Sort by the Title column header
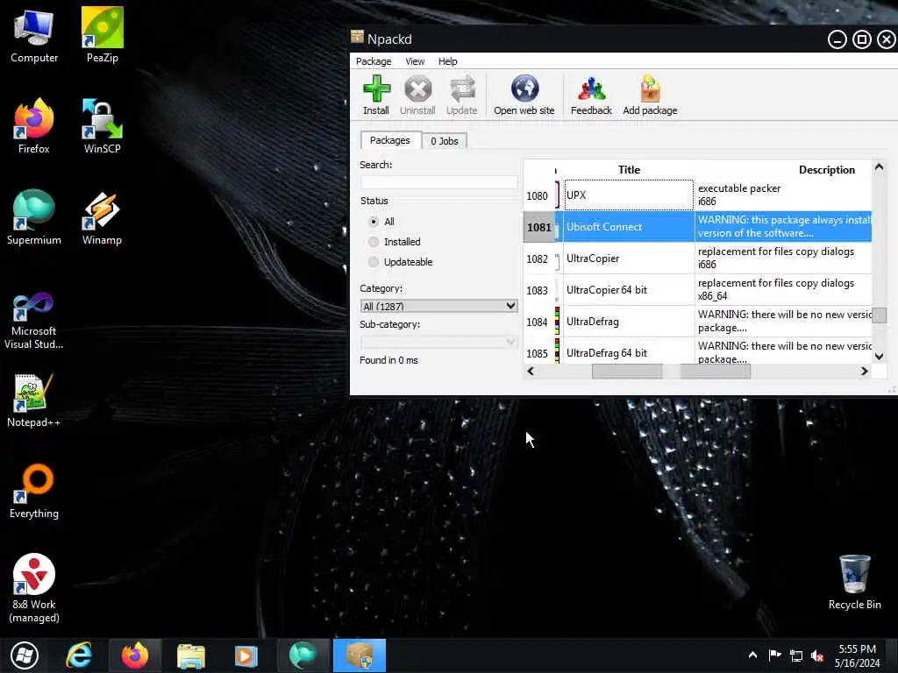898x673 pixels. (629, 169)
